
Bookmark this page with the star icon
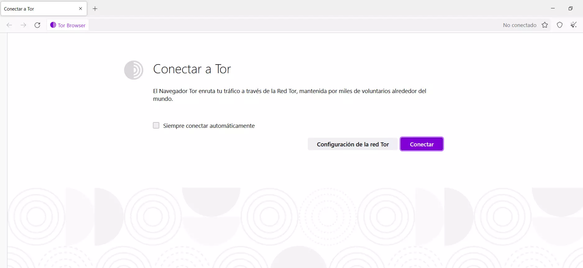(x=545, y=25)
